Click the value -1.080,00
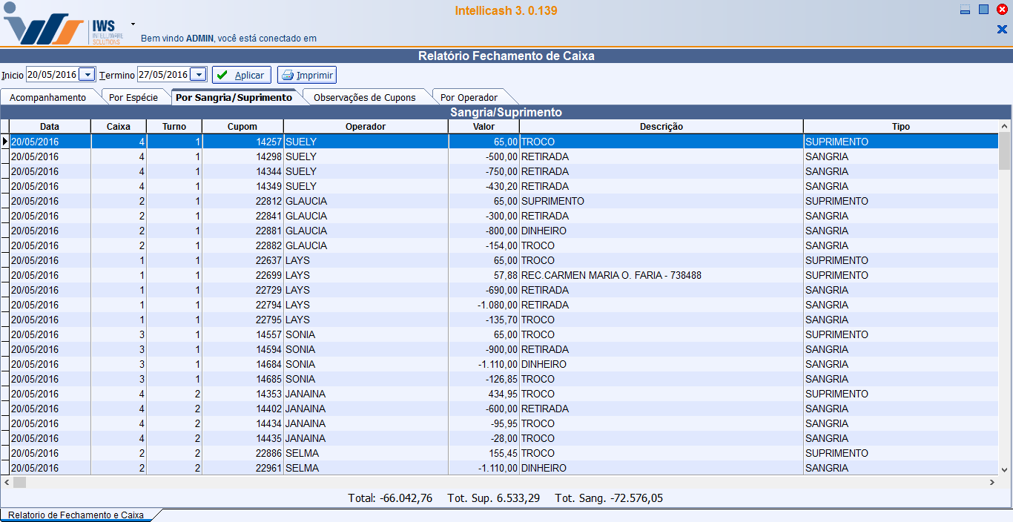The image size is (1013, 522). pos(498,305)
